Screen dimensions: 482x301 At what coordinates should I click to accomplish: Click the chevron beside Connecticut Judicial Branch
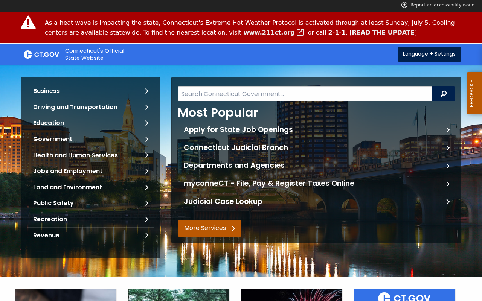pyautogui.click(x=448, y=148)
